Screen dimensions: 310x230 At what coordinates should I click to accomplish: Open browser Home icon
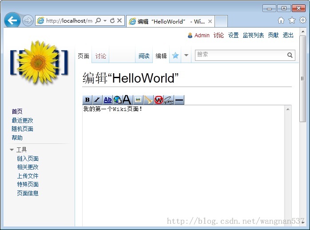pyautogui.click(x=281, y=20)
